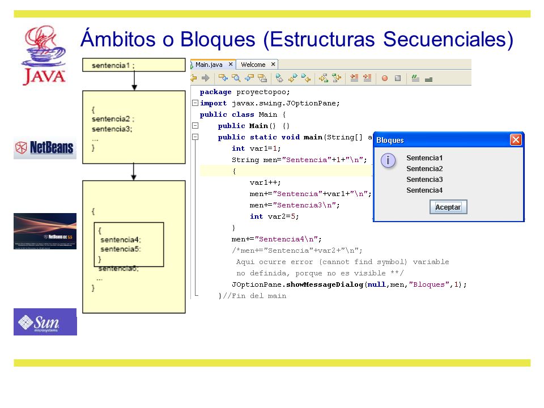Viewport: 544px width, 408px height.
Task: Click the Java coffee cup logo
Action: [x=44, y=55]
